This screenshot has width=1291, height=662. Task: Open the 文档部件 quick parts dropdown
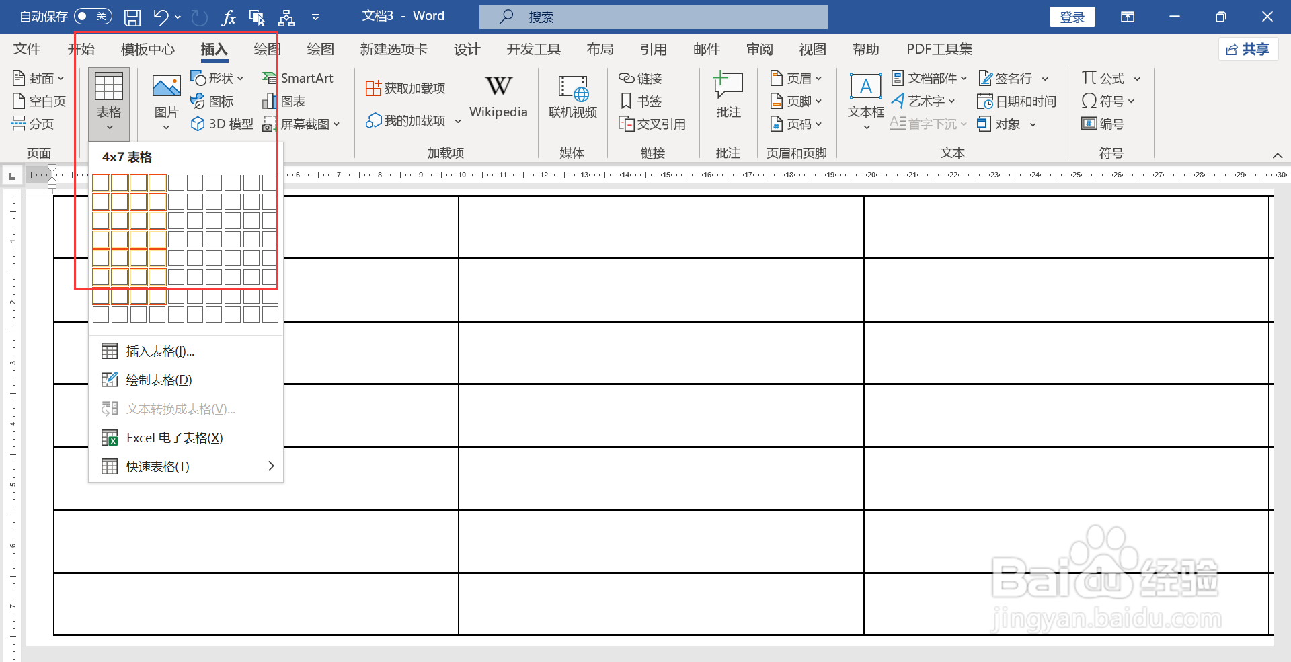coord(929,79)
